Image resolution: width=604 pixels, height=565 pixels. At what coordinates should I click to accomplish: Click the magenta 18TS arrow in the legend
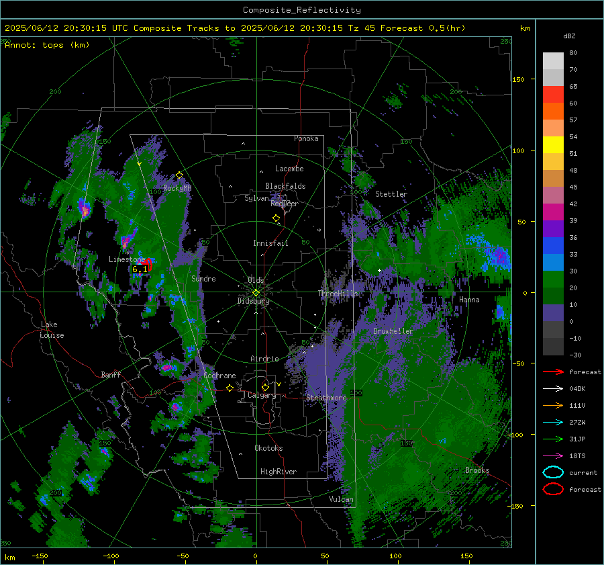point(553,456)
